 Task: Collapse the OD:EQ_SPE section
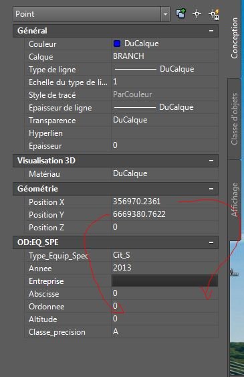pos(211,242)
